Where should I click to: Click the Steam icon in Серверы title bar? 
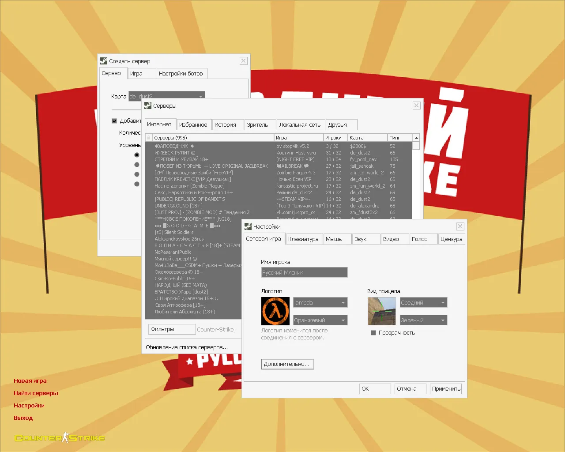click(x=148, y=105)
